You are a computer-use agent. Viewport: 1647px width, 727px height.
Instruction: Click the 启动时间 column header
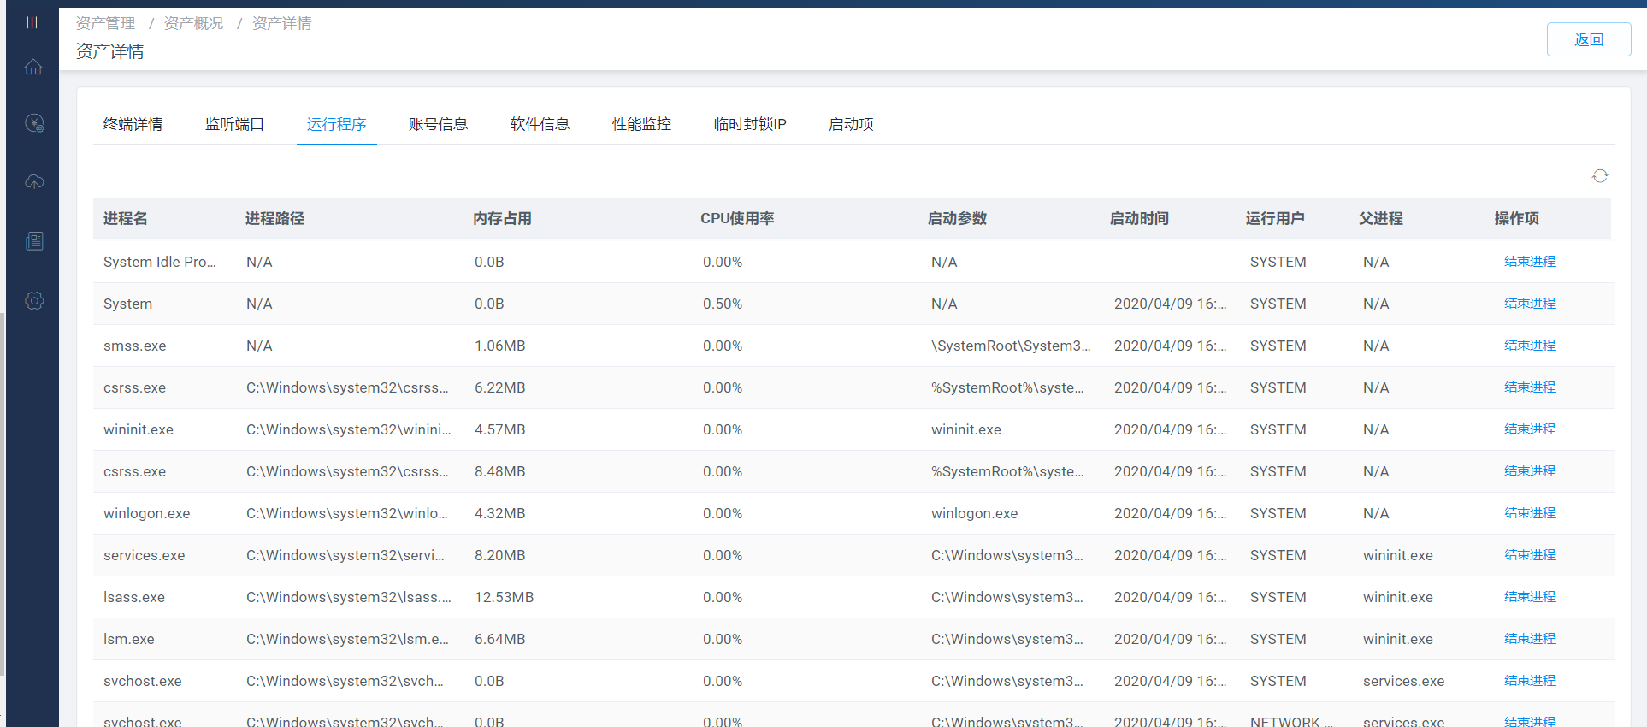coord(1140,219)
